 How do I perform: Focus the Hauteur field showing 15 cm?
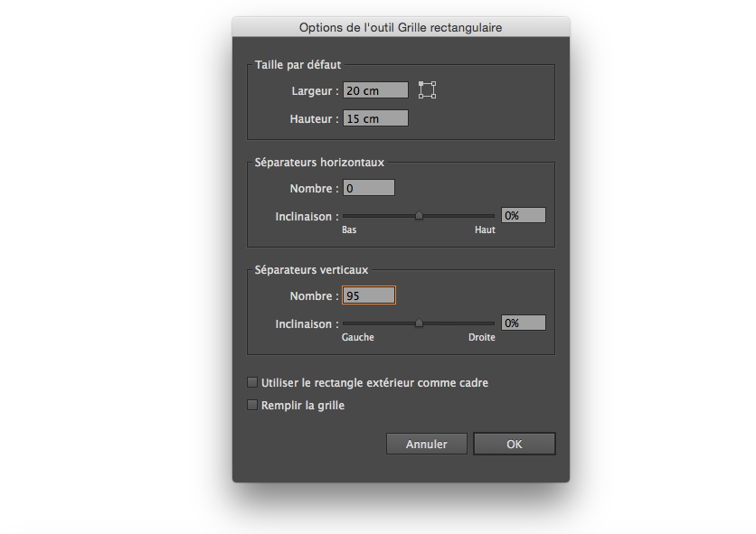point(375,118)
